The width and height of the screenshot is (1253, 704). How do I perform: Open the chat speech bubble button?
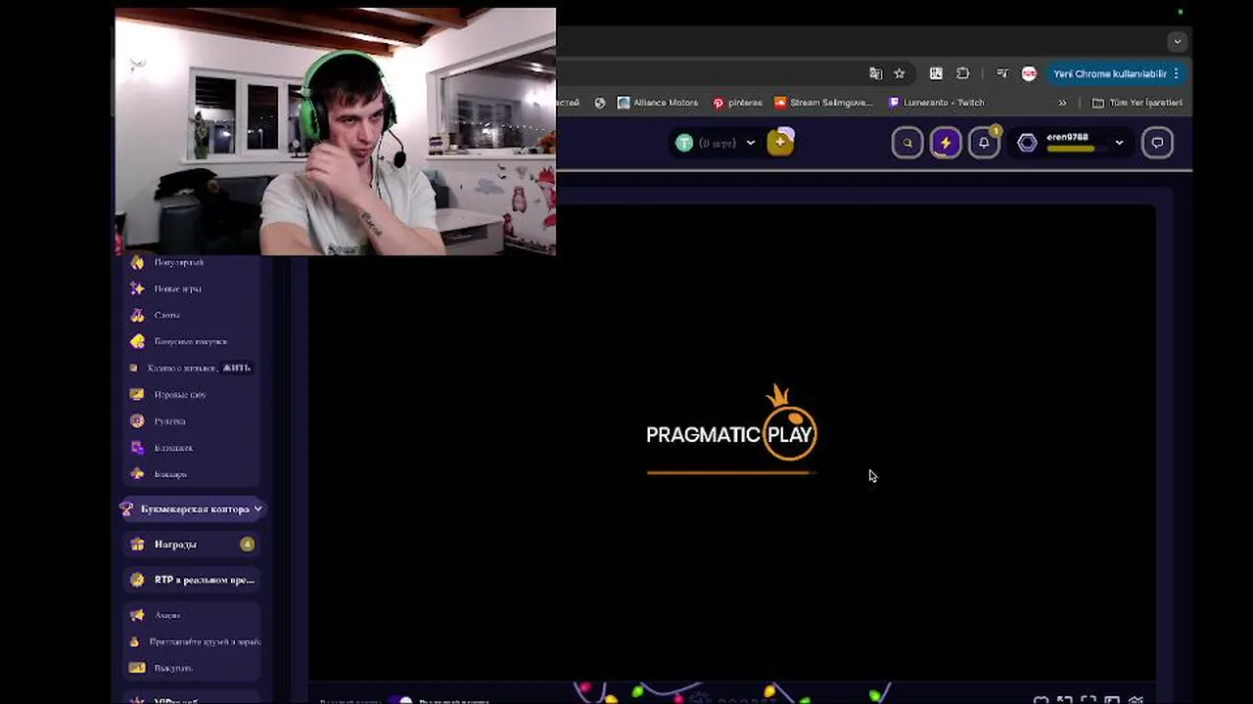pos(1157,143)
